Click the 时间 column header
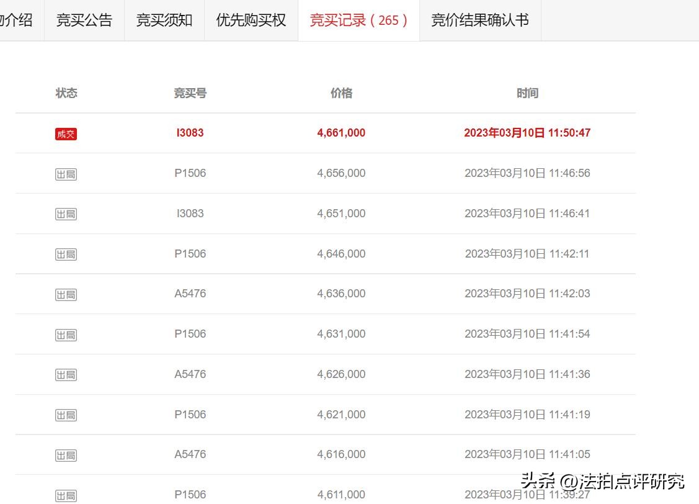 coord(527,92)
